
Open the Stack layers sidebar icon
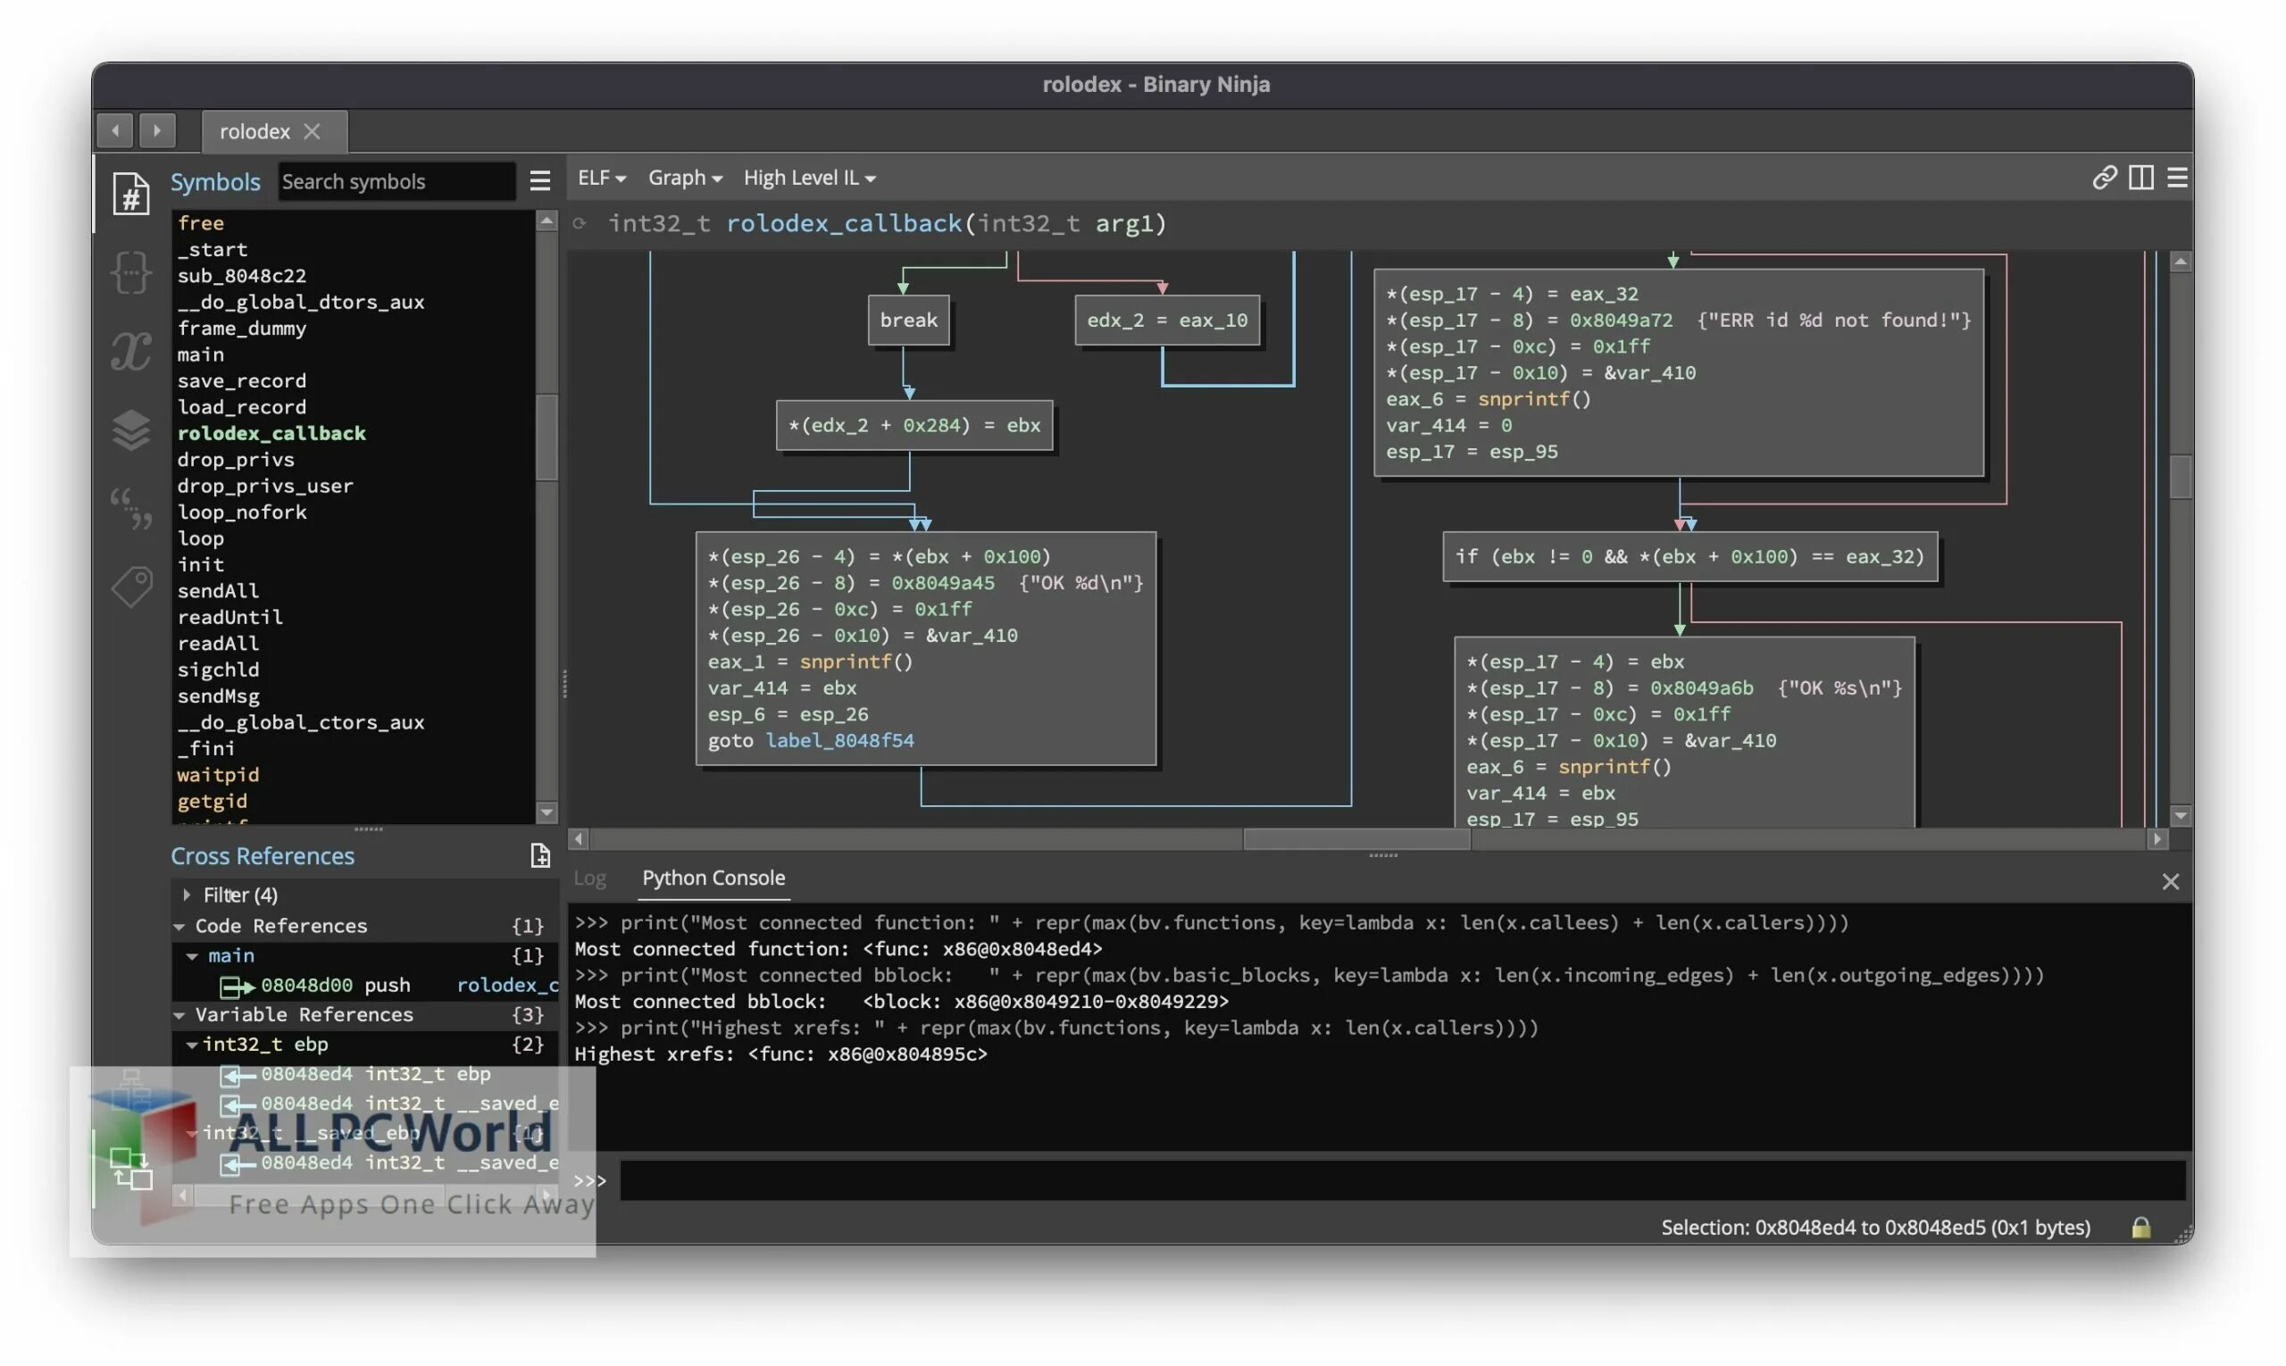130,429
